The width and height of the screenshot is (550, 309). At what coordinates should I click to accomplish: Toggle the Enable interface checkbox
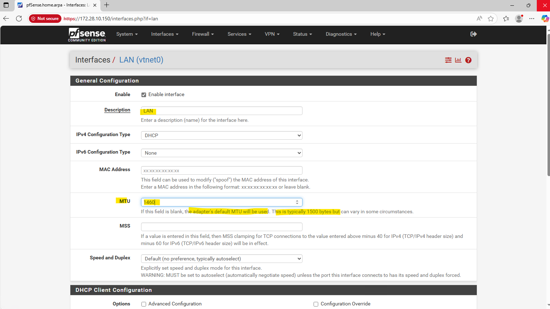pyautogui.click(x=144, y=95)
